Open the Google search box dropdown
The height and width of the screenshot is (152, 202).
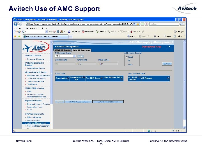coord(47,32)
